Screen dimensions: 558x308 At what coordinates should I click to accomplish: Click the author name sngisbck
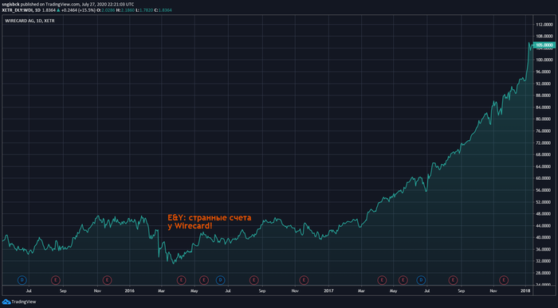10,4
